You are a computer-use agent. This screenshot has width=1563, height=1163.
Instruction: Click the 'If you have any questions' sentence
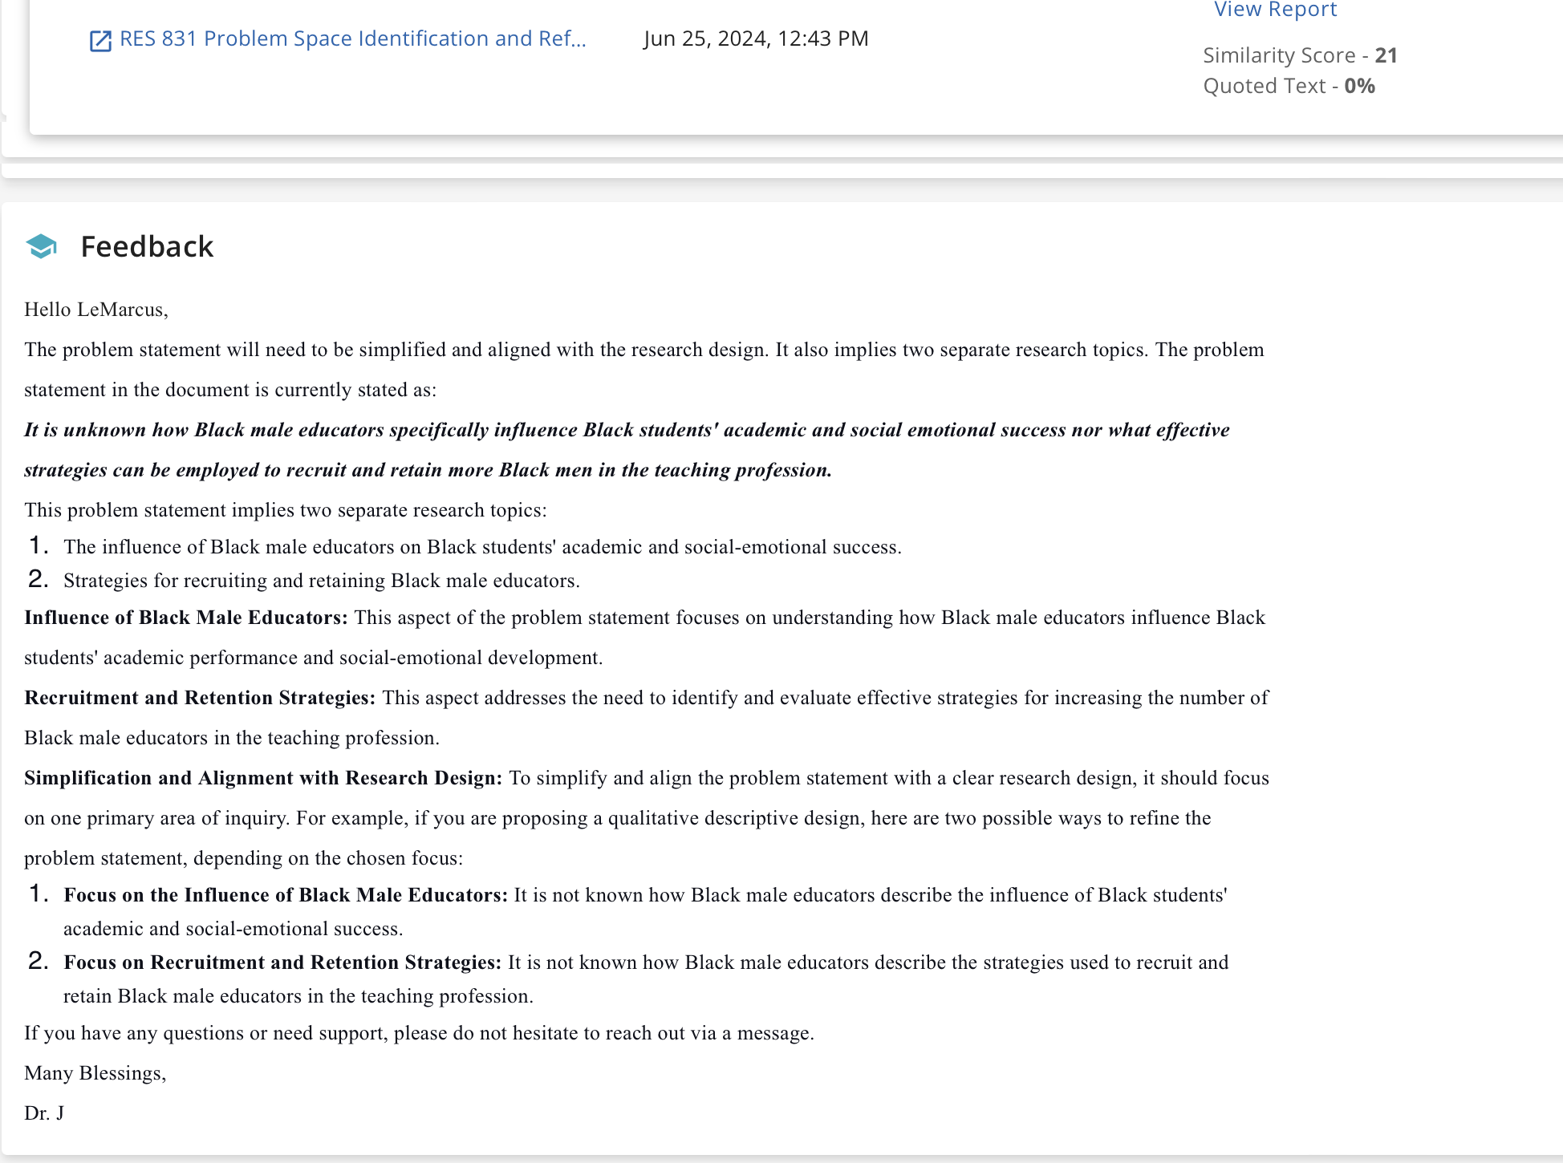419,1033
